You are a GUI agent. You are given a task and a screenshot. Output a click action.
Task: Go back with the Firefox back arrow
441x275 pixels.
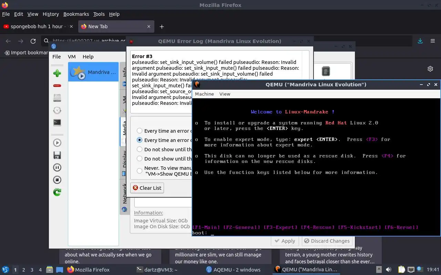(x=8, y=41)
